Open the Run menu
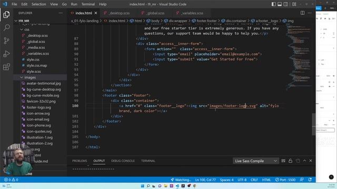Viewport: 337px width, 189px height. pos(74,4)
